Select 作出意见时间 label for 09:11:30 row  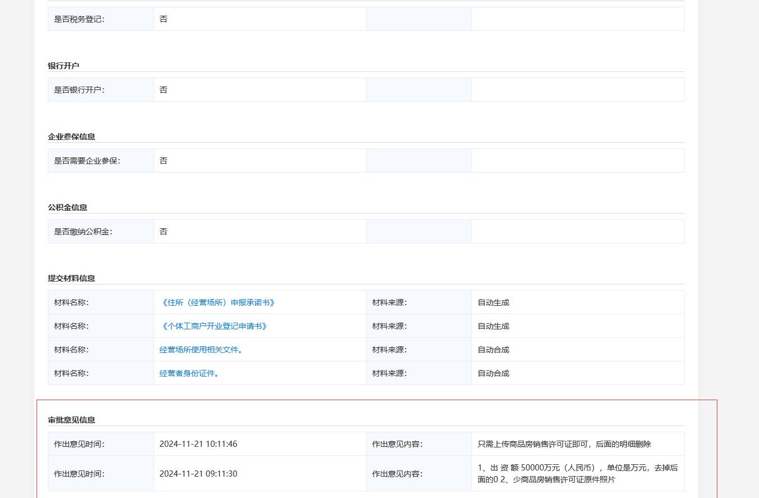pyautogui.click(x=79, y=474)
